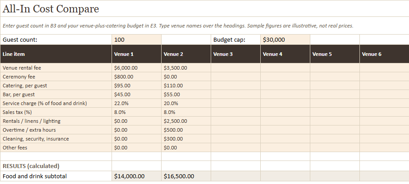Click the 'All-In Cost Compare' title
Viewport: 409px width, 184px height.
(51, 9)
